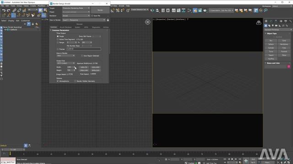The width and height of the screenshot is (293, 164).
Task: Click the Undo arrow icon
Action: 4,10
